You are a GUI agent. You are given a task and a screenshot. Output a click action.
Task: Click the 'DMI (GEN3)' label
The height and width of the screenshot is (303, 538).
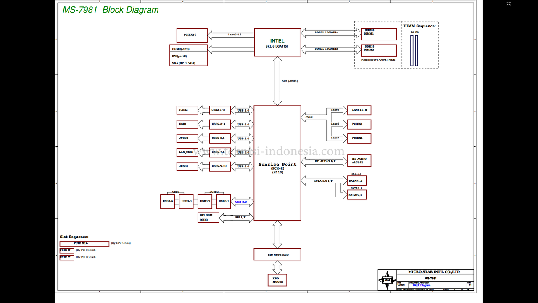tap(290, 81)
